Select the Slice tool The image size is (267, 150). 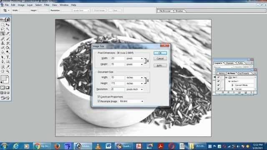point(8,33)
